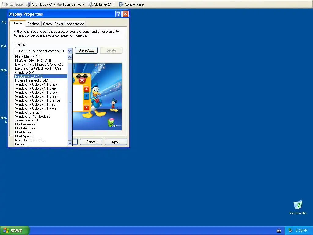Click the tray icon next to the clock
Viewport: 313px width, 235px height.
coord(290,231)
